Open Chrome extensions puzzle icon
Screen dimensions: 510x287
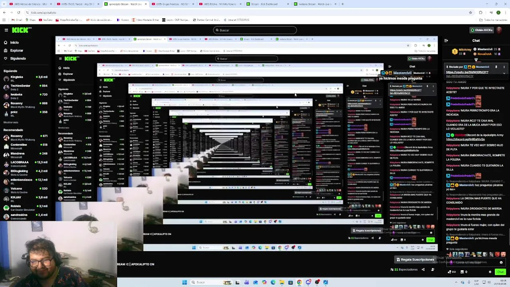(481, 13)
